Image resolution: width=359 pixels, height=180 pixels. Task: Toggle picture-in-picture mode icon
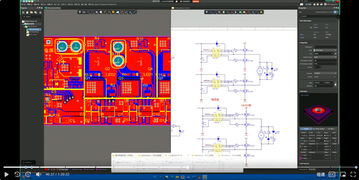point(343,175)
